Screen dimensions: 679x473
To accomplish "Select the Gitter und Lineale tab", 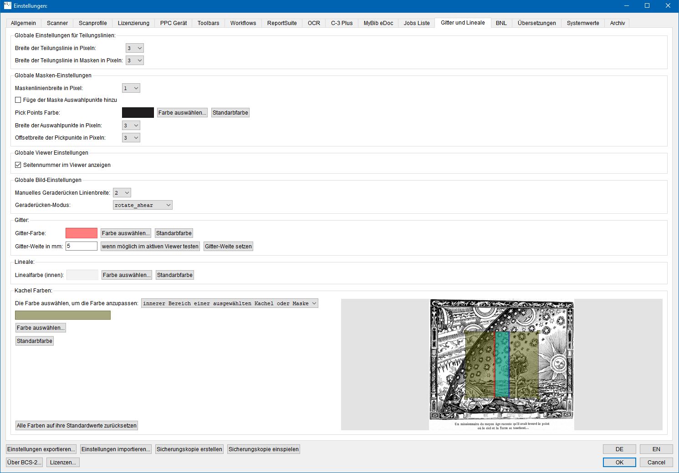I will tap(463, 23).
